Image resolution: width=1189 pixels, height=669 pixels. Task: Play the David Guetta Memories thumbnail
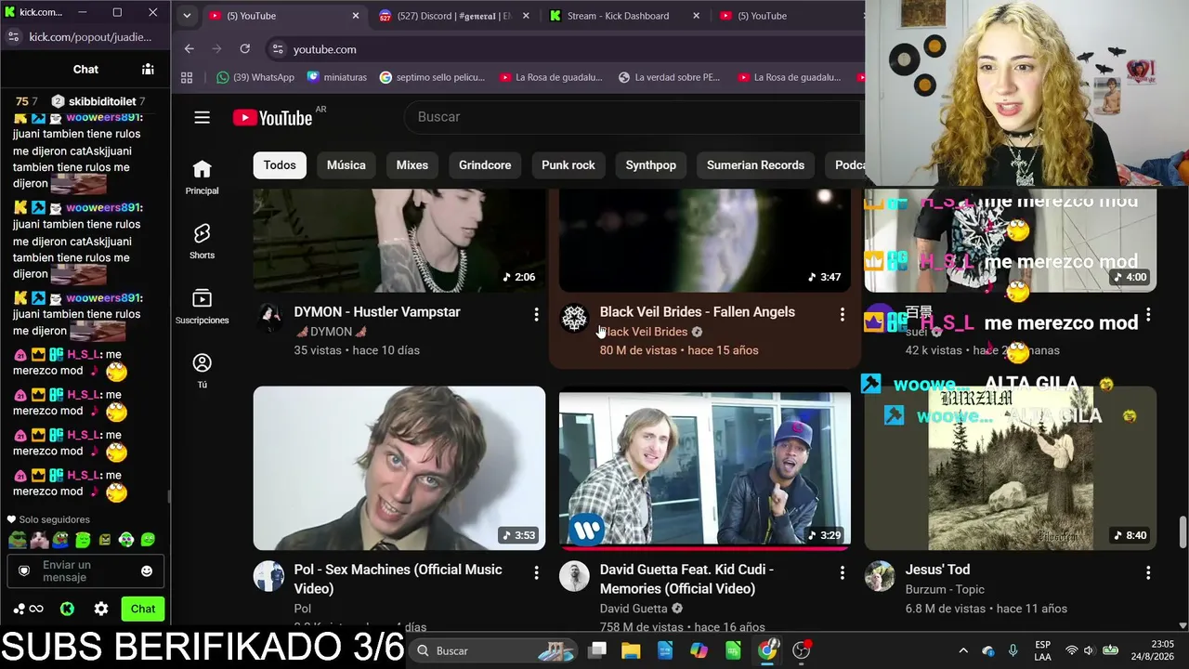[x=705, y=468]
